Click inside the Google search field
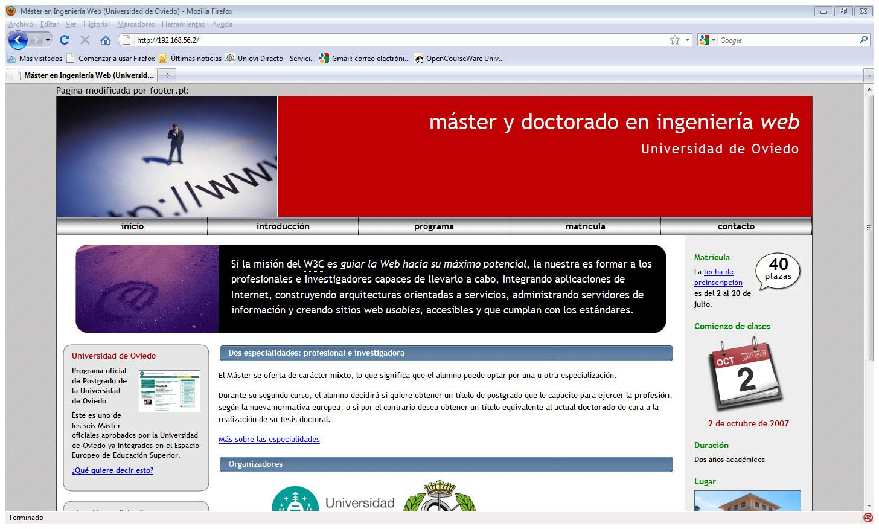879x529 pixels. [787, 40]
